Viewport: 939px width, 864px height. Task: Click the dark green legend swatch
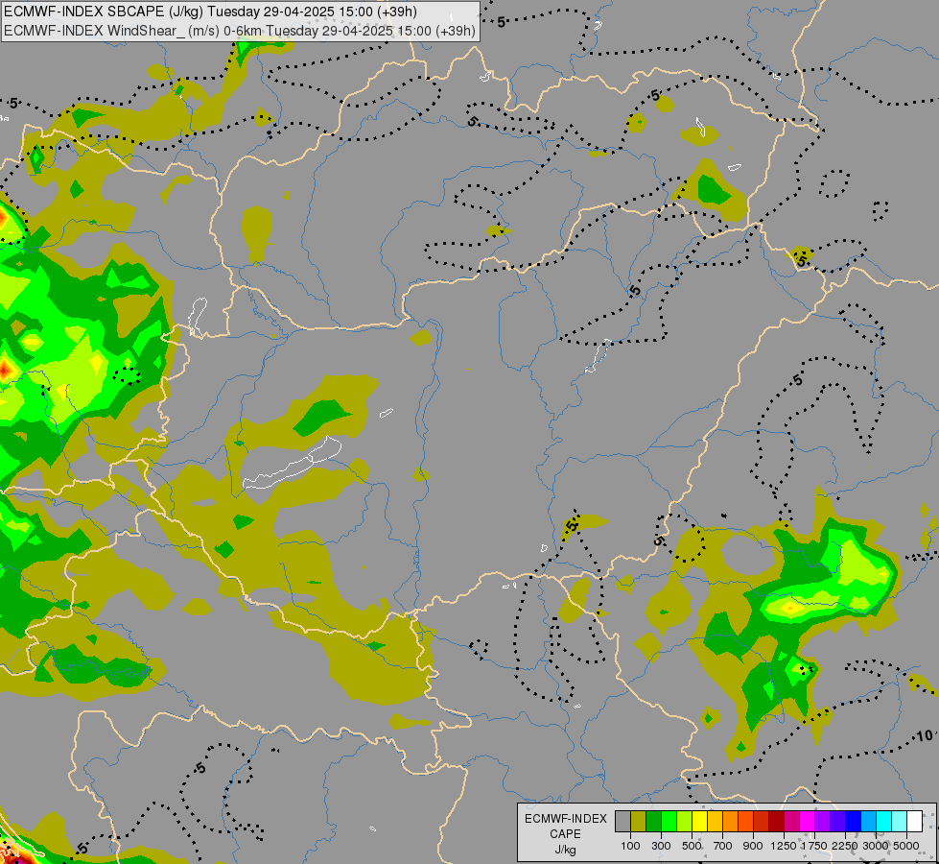[654, 822]
